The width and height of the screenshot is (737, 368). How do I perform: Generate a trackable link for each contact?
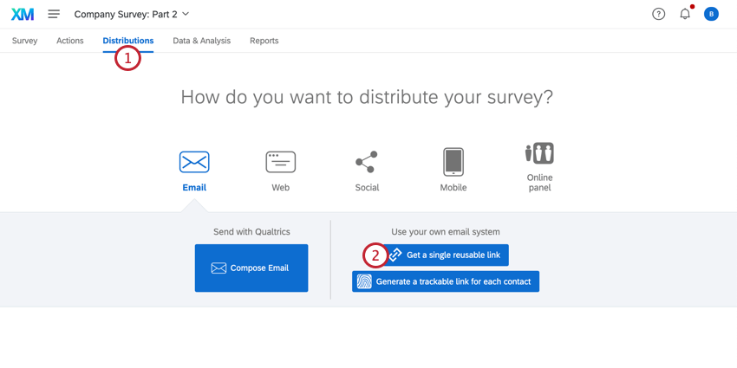click(x=446, y=281)
